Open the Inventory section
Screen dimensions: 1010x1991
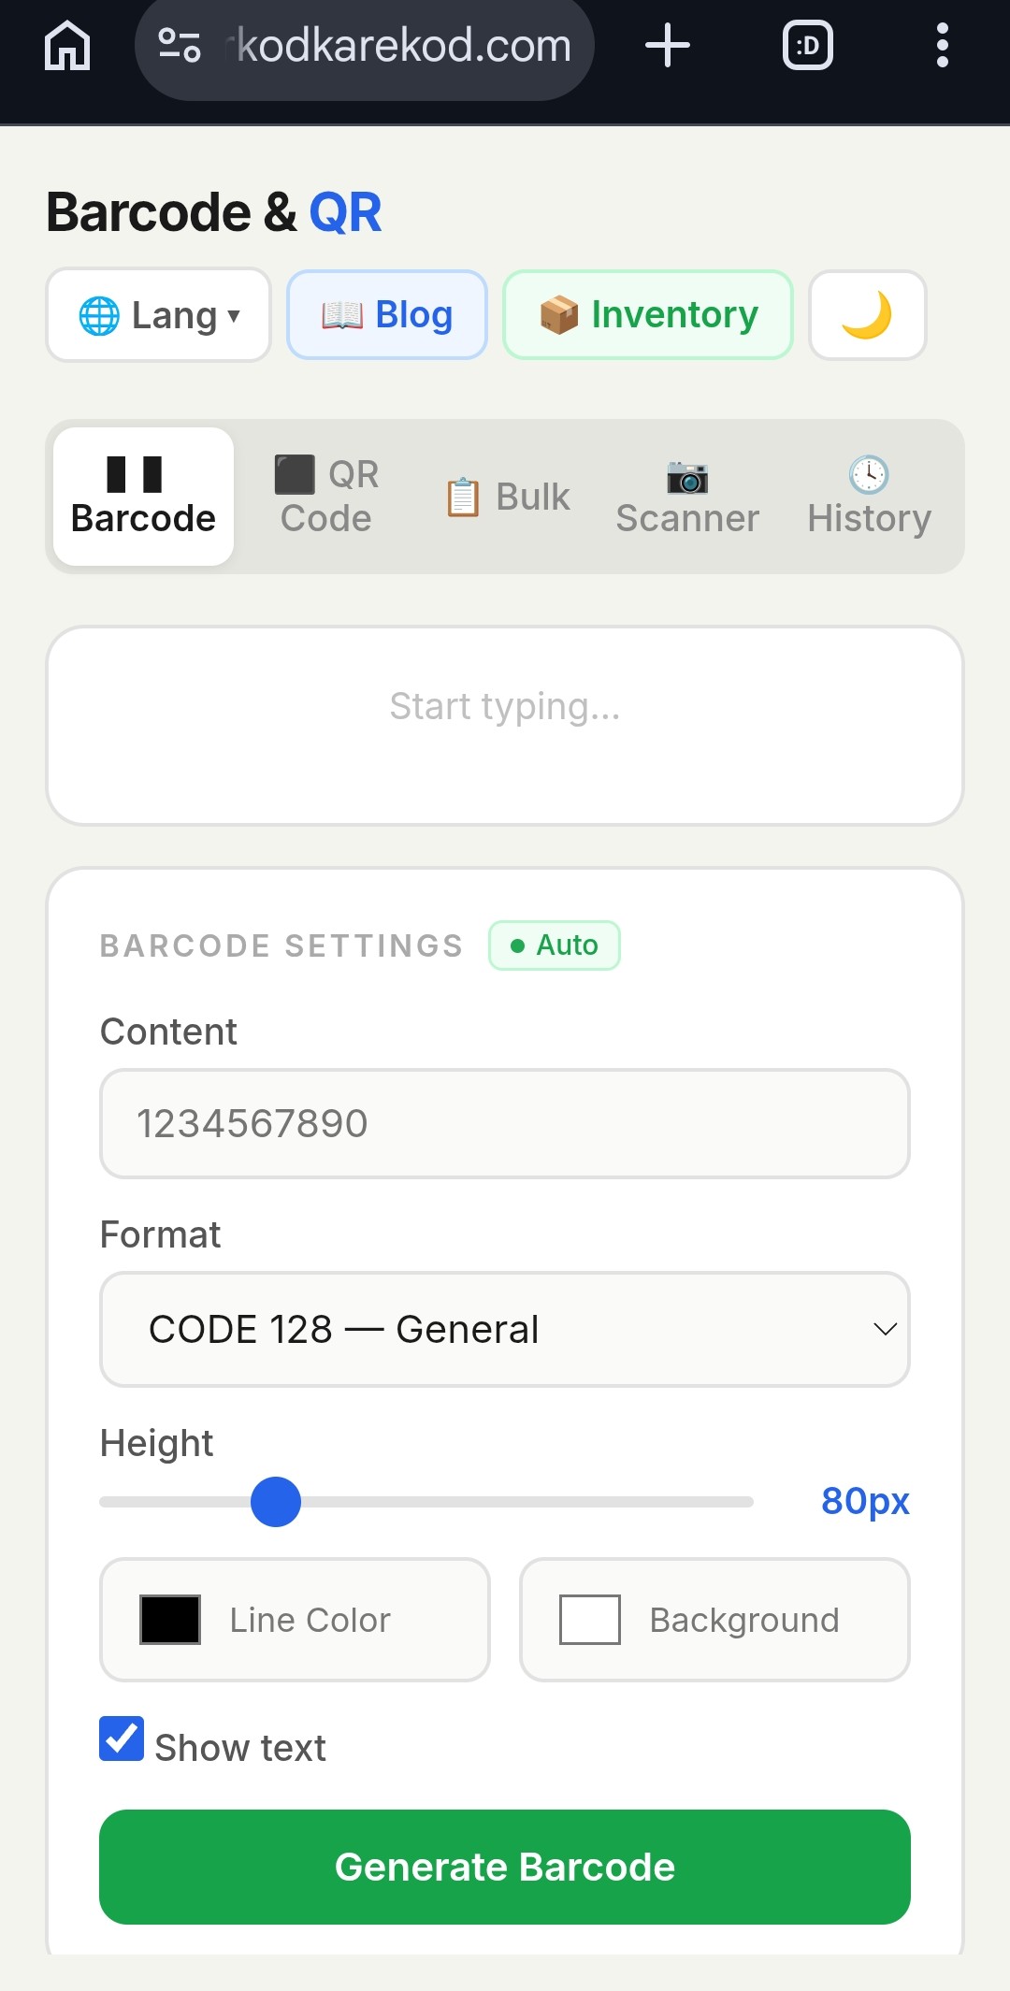pos(648,315)
